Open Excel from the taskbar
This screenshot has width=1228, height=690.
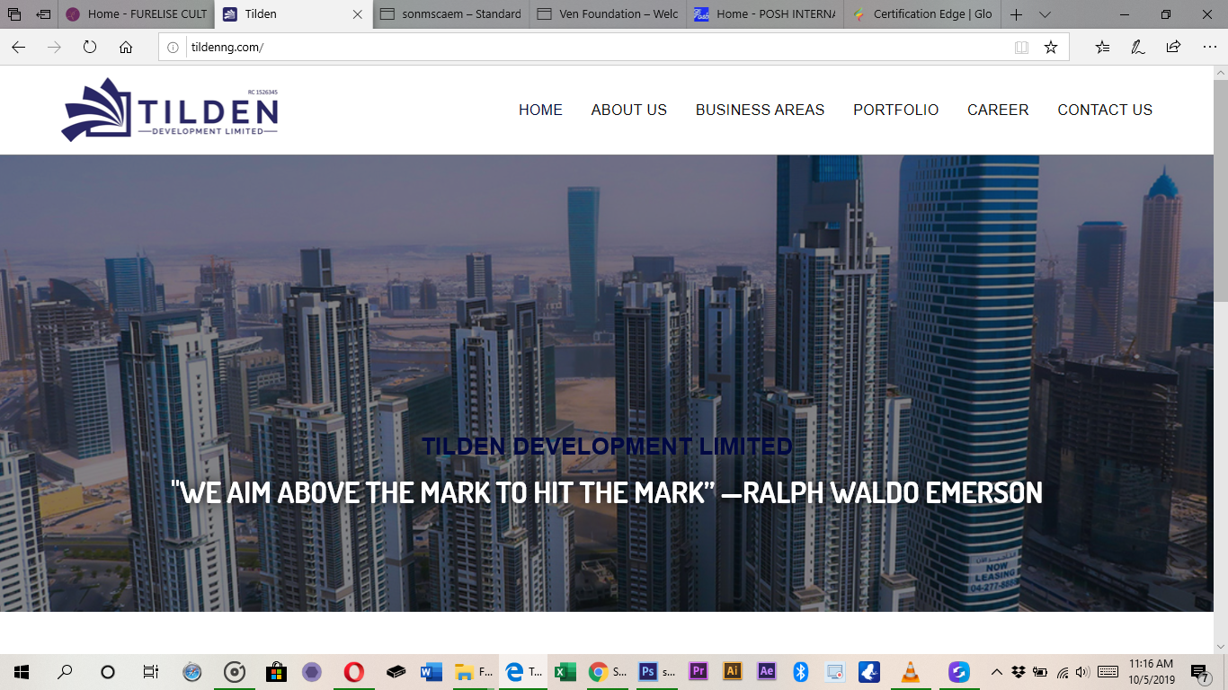click(x=565, y=672)
